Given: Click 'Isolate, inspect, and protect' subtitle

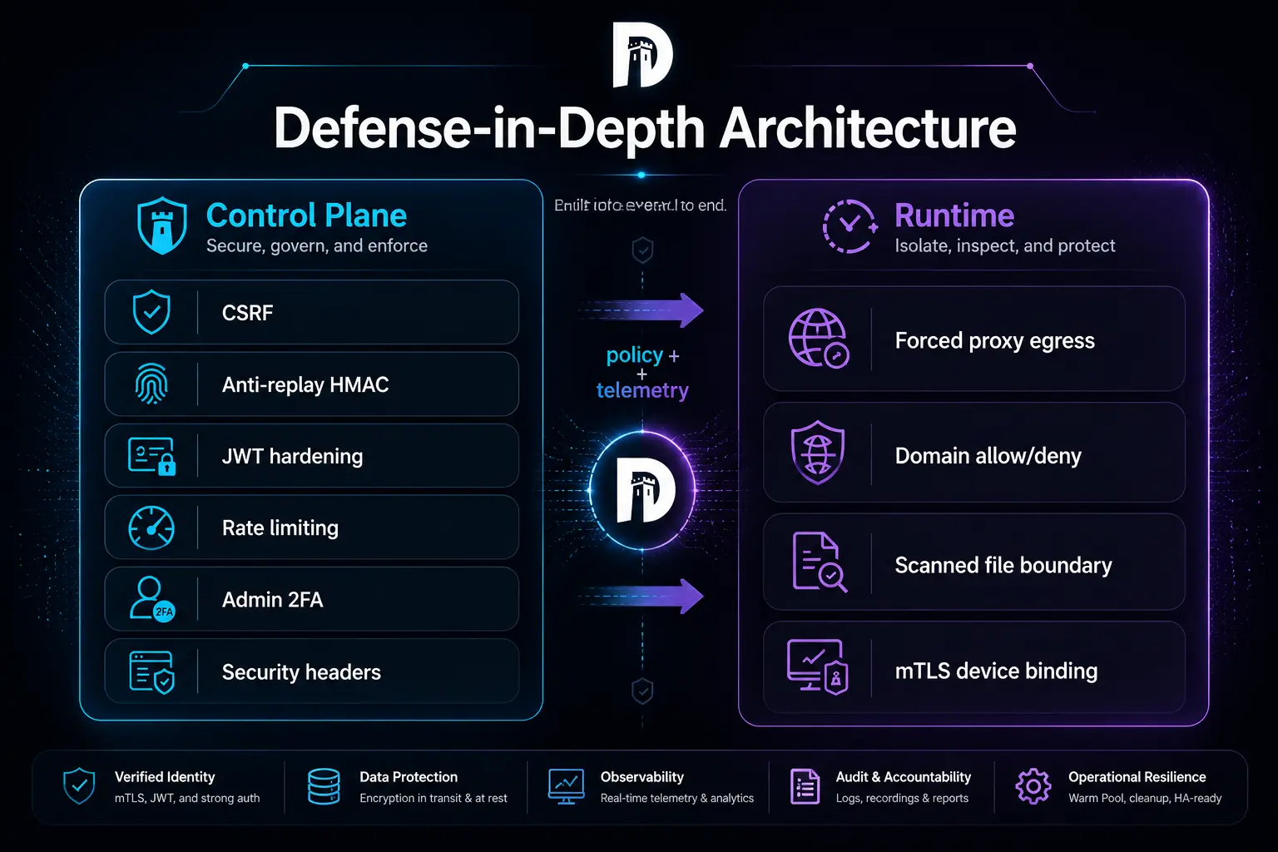Looking at the screenshot, I should coord(1005,246).
